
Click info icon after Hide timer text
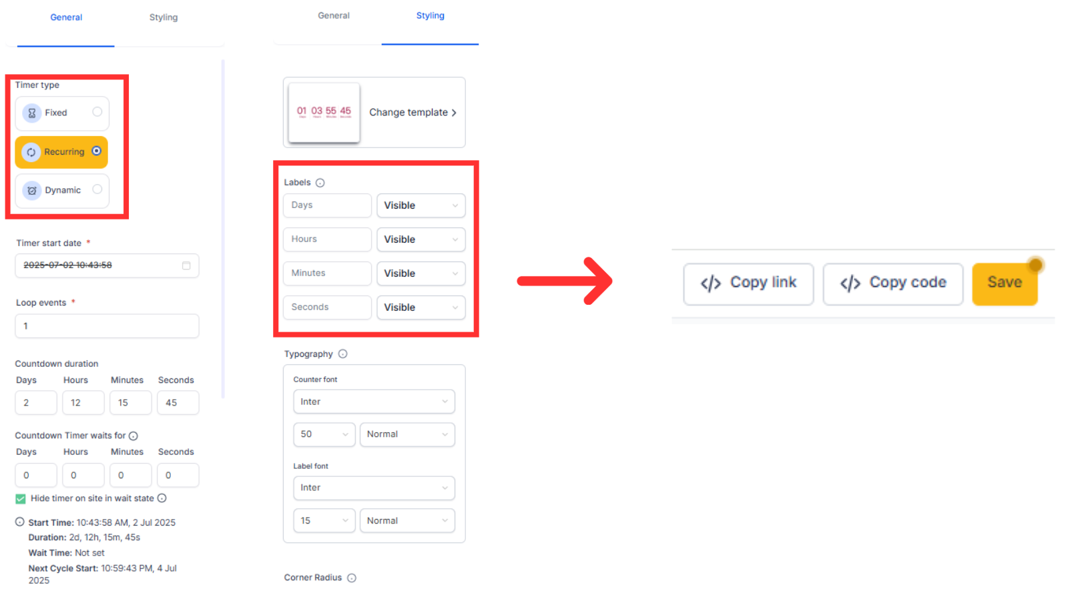(162, 498)
